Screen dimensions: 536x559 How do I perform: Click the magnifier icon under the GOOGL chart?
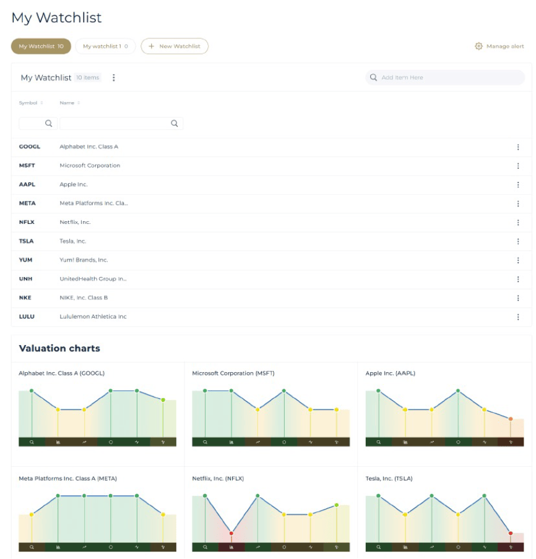click(x=32, y=442)
